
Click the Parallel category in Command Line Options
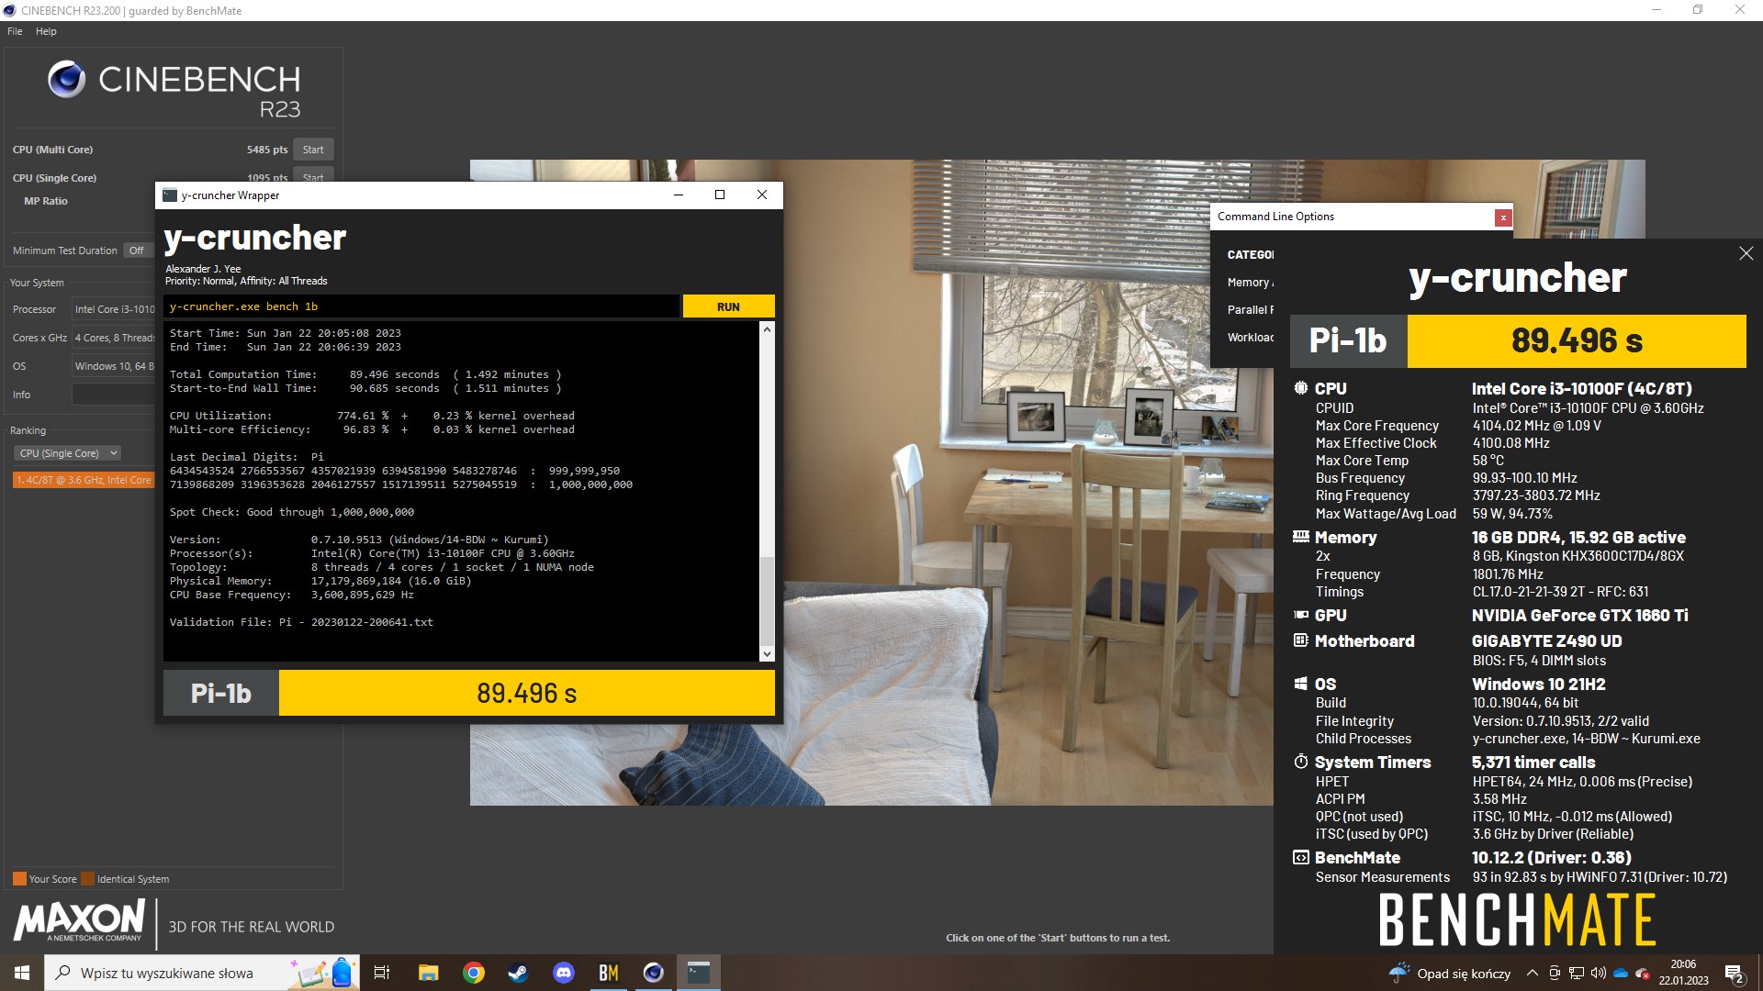[x=1250, y=310]
